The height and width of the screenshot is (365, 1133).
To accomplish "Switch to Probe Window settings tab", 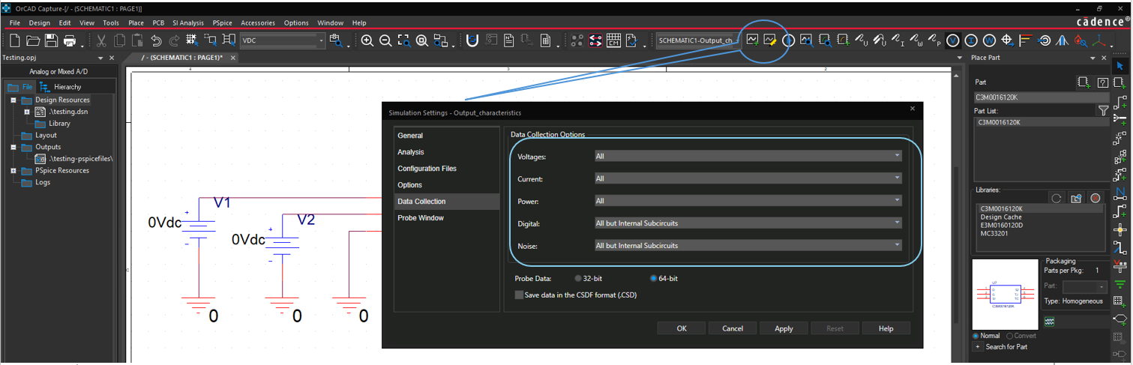I will click(x=421, y=218).
